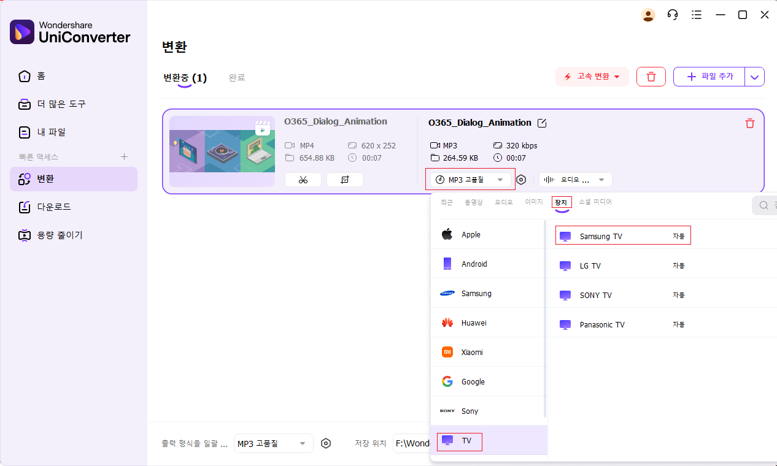Image resolution: width=777 pixels, height=466 pixels.
Task: Select Panasonic TV preset
Action: [x=662, y=324]
